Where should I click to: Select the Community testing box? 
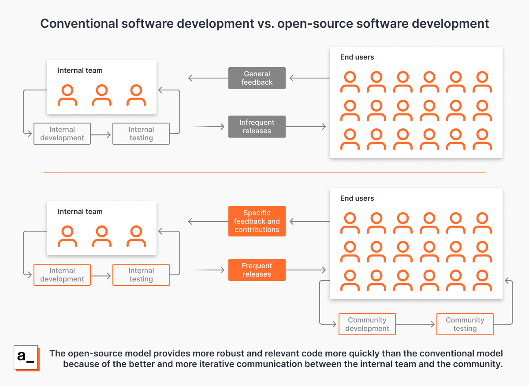465,324
